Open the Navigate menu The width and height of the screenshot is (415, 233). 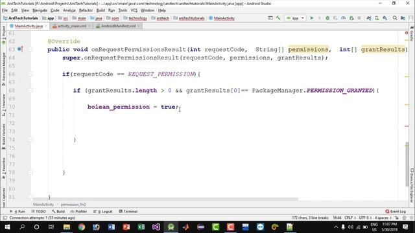(x=40, y=10)
